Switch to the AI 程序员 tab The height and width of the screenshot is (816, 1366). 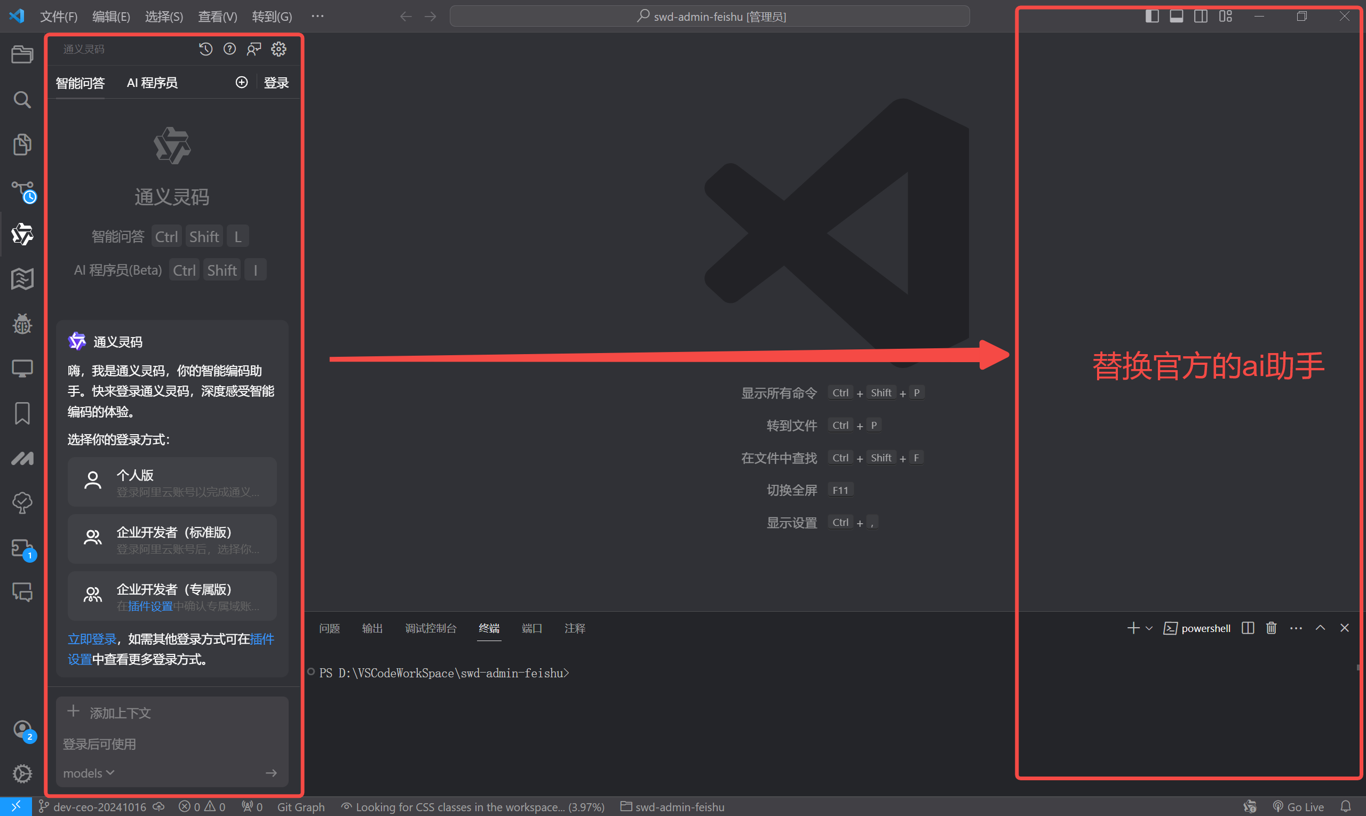[152, 83]
